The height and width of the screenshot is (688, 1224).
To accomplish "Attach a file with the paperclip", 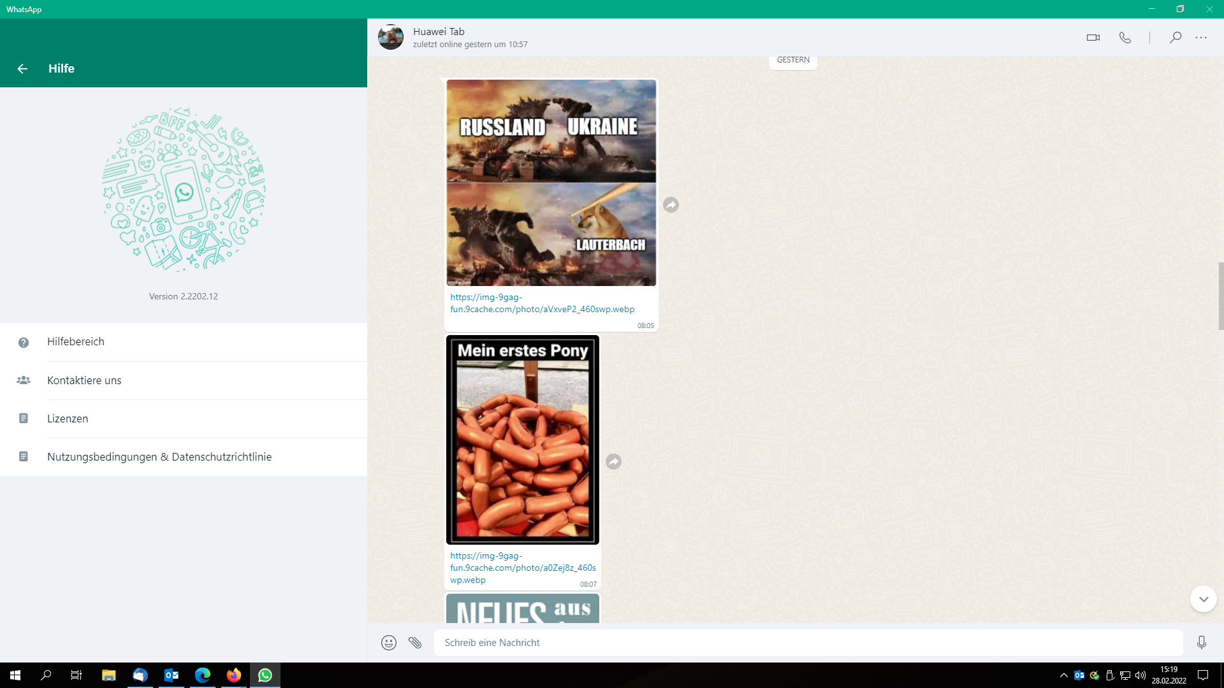I will (x=415, y=643).
